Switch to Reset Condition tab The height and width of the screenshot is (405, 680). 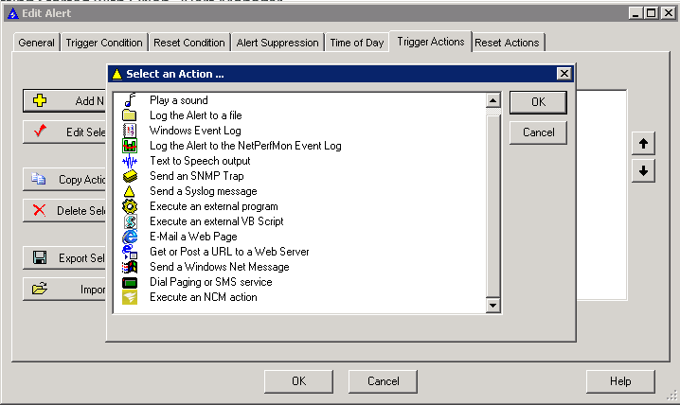pos(189,43)
